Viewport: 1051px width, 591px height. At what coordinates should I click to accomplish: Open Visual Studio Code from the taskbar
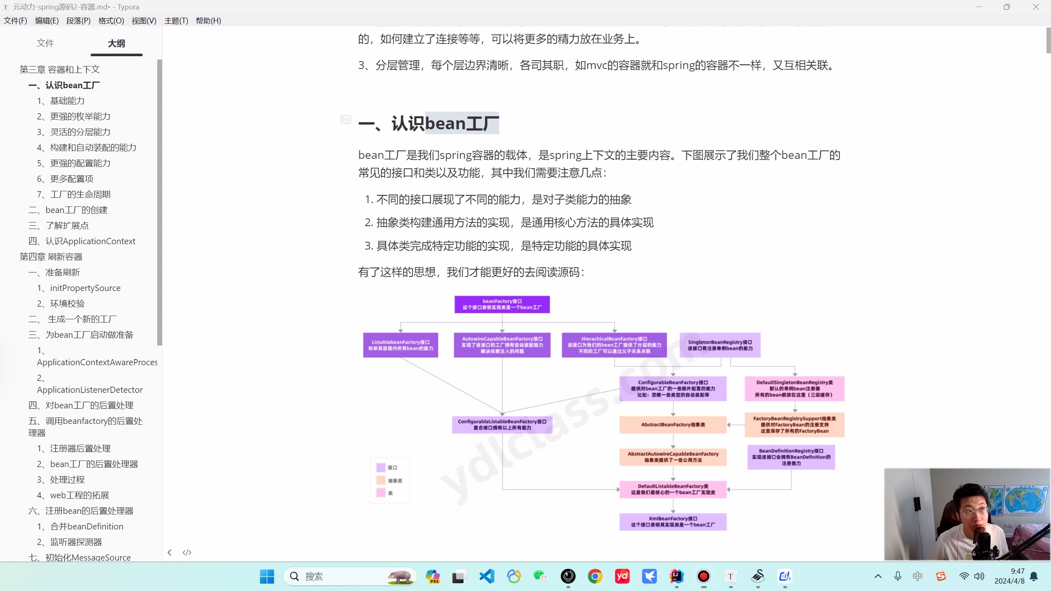pyautogui.click(x=487, y=576)
